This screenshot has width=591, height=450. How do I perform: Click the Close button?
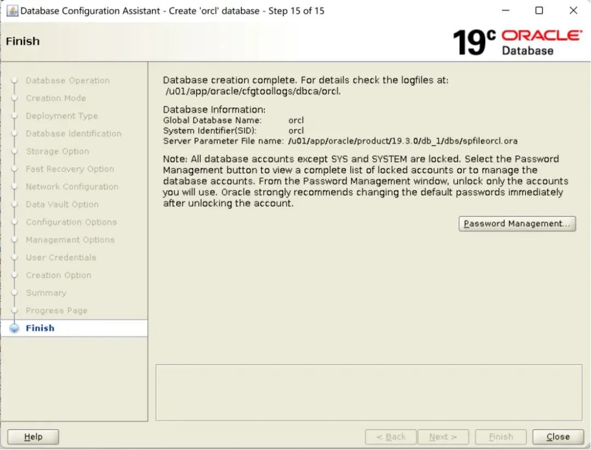(558, 437)
